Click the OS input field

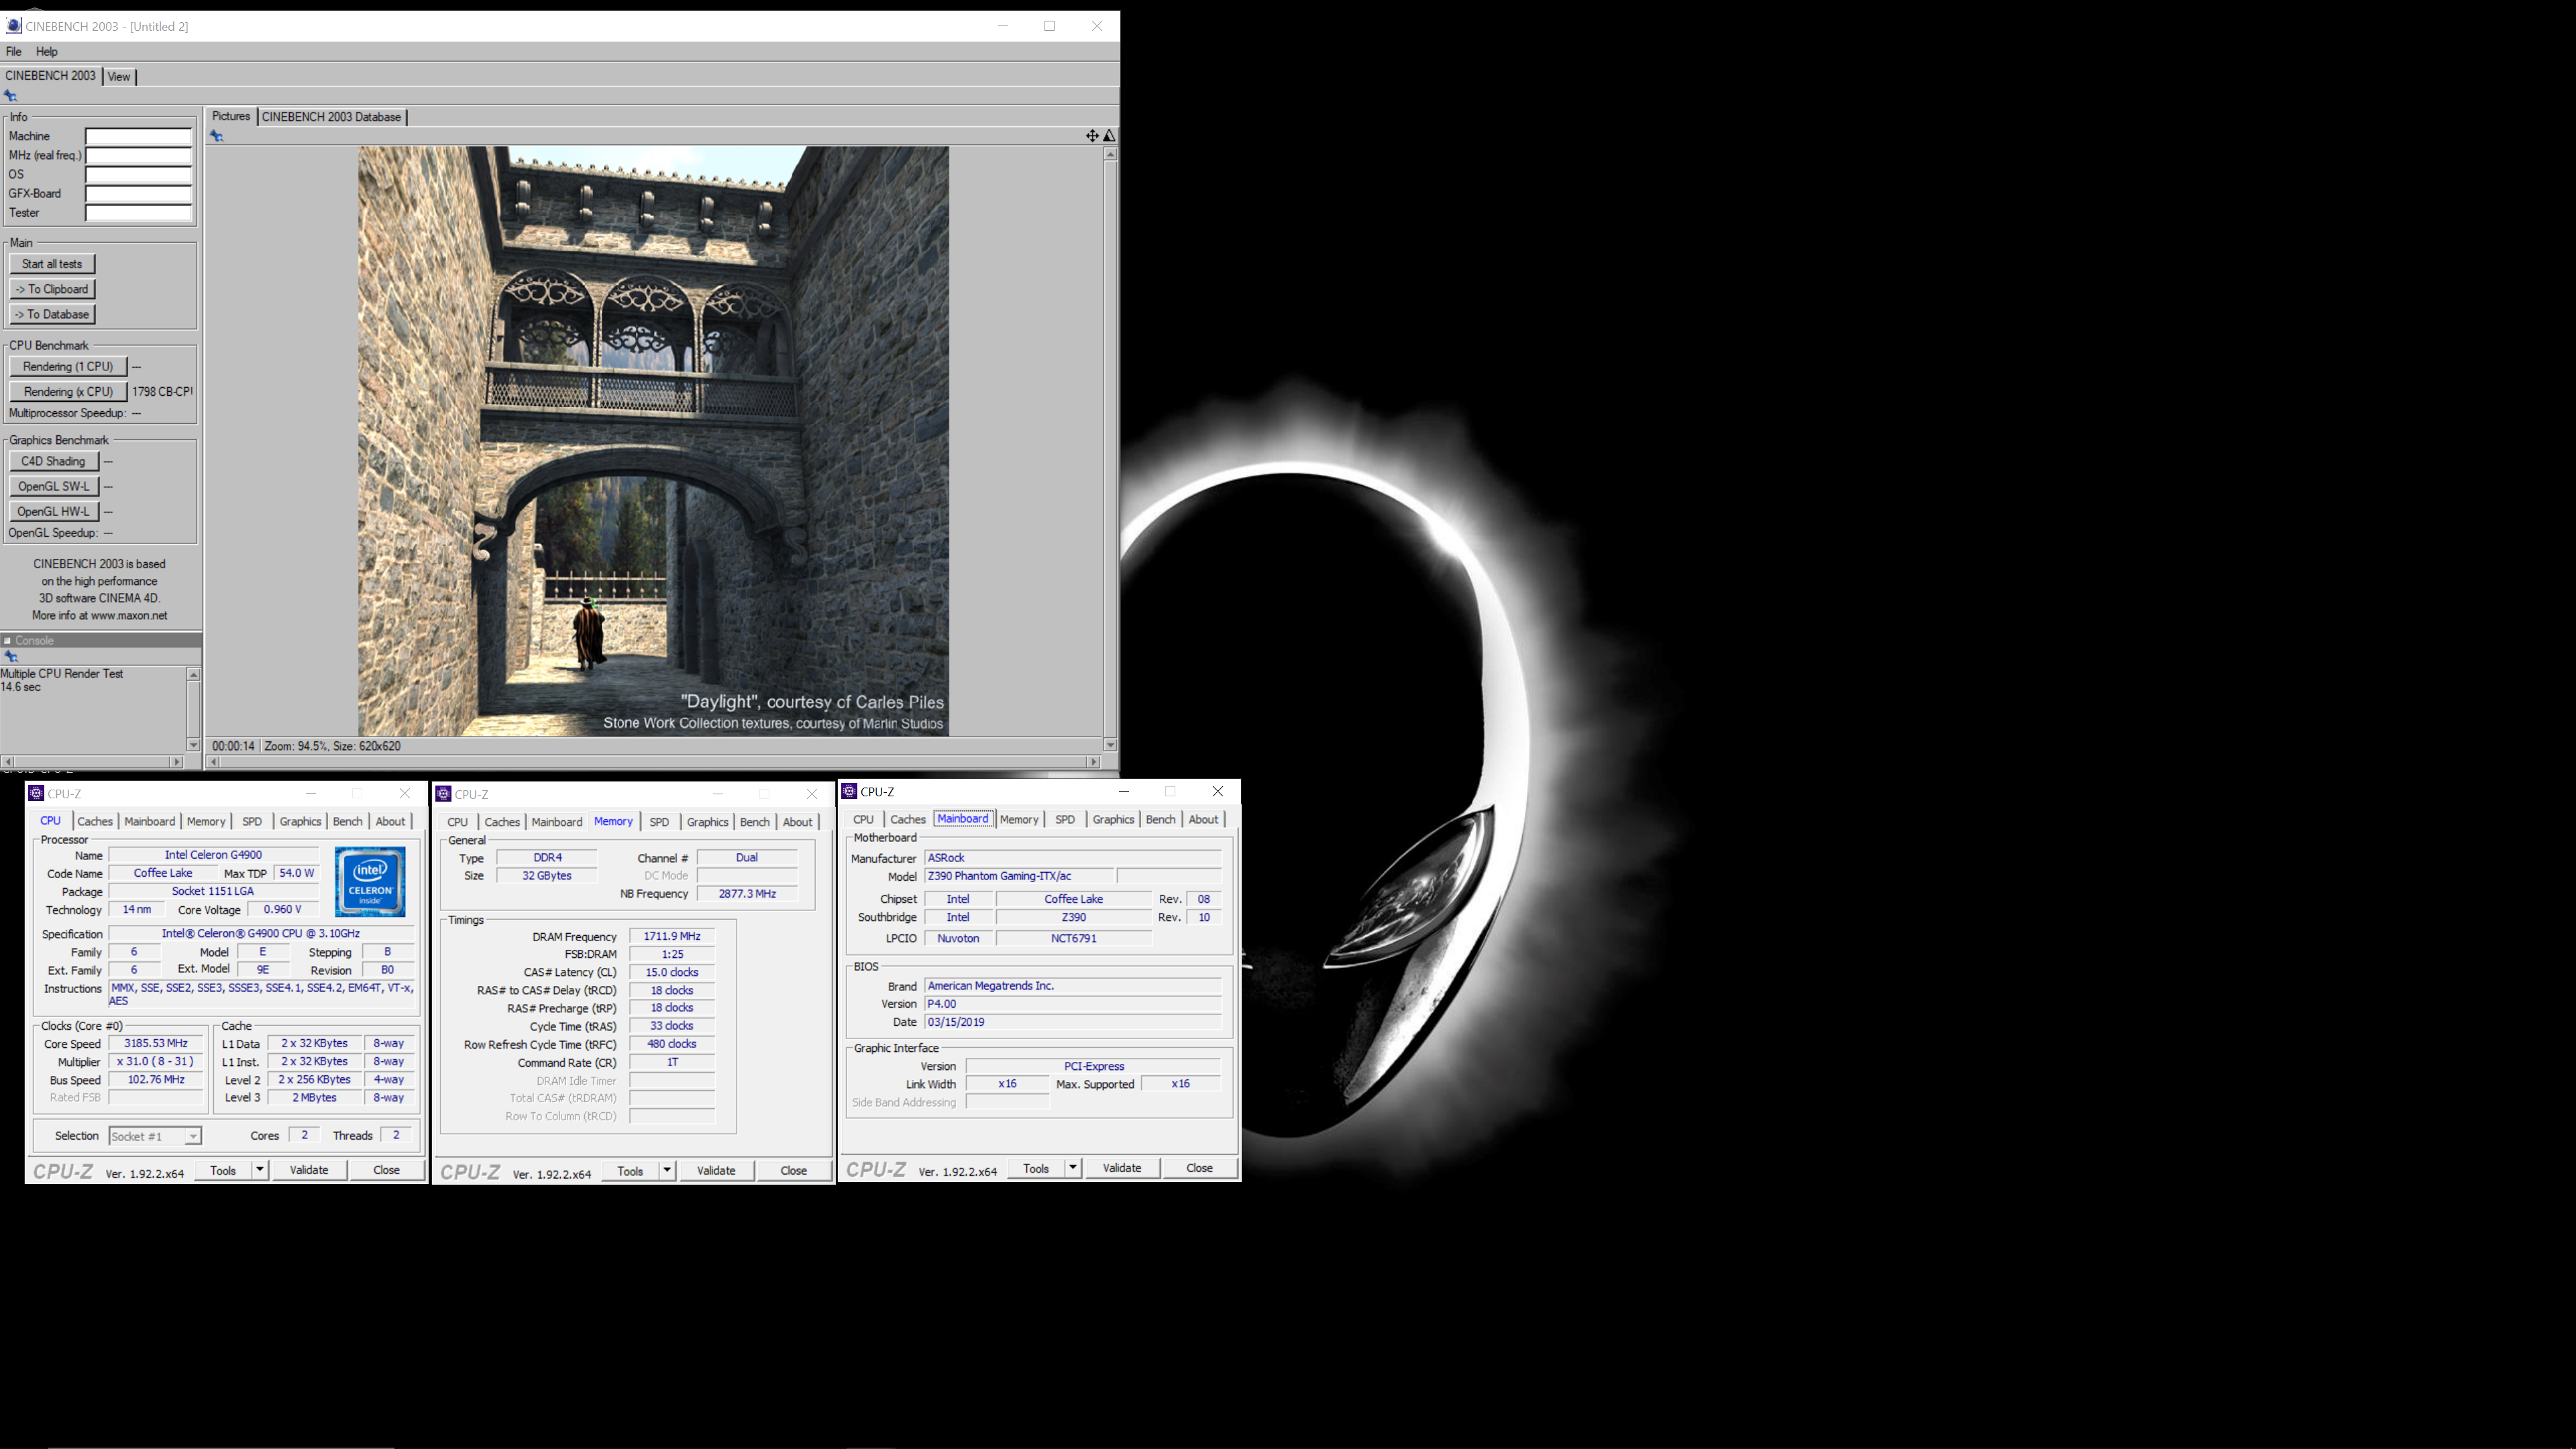(138, 174)
